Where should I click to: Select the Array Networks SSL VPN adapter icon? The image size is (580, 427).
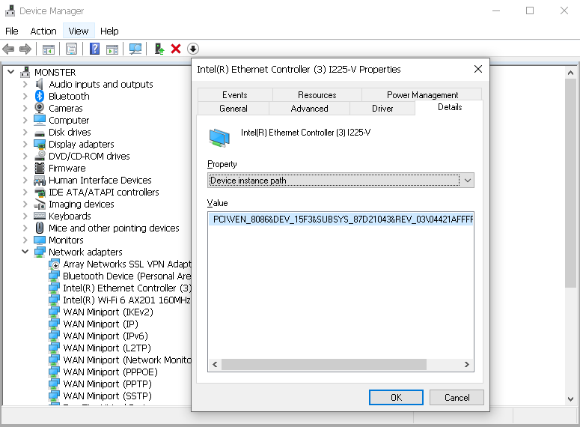click(x=54, y=264)
